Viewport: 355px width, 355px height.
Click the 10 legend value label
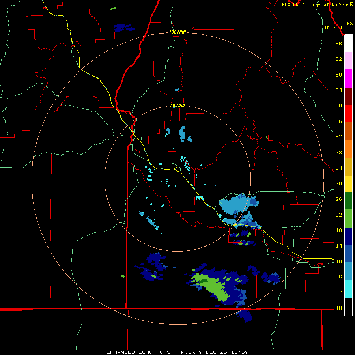339,262
